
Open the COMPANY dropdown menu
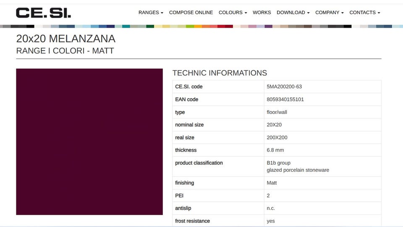click(330, 13)
